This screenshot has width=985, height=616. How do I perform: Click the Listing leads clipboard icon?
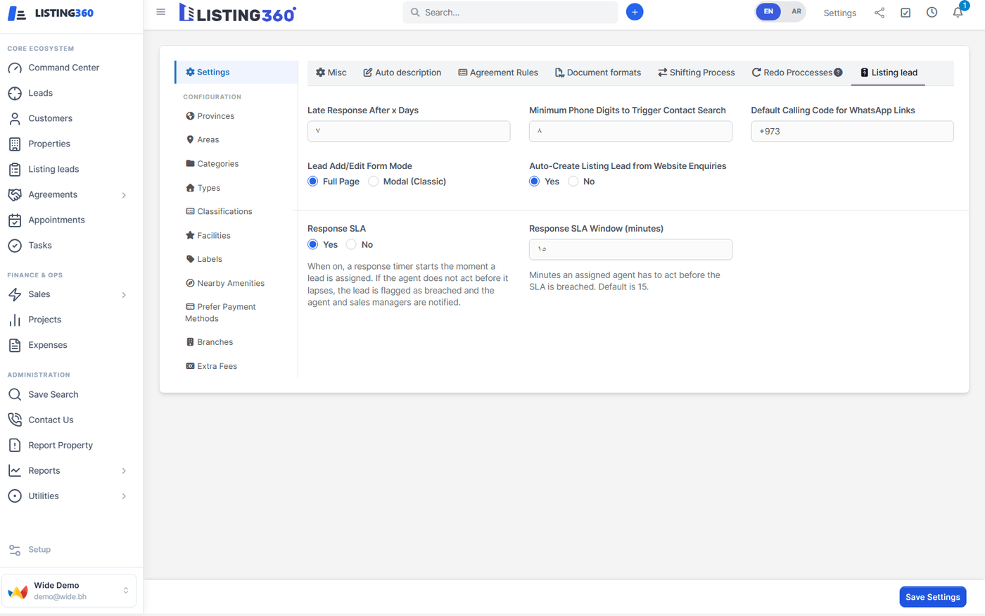coord(15,170)
